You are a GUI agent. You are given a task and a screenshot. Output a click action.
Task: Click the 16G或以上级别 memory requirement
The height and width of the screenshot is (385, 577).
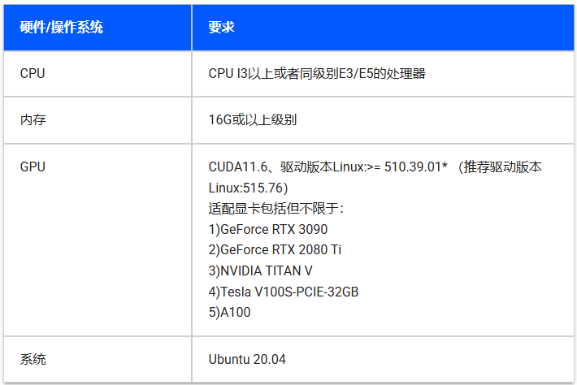pyautogui.click(x=253, y=120)
